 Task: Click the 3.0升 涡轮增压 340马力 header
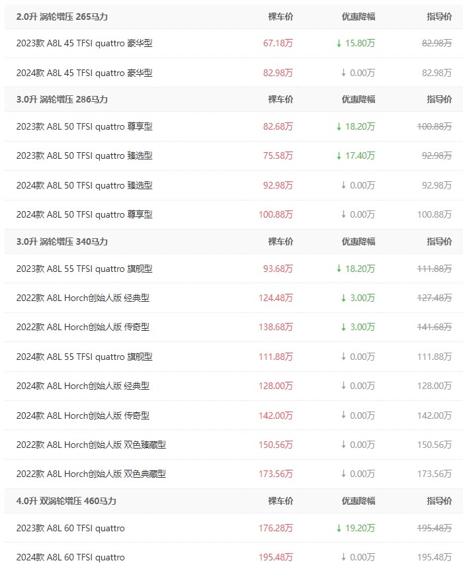click(62, 241)
